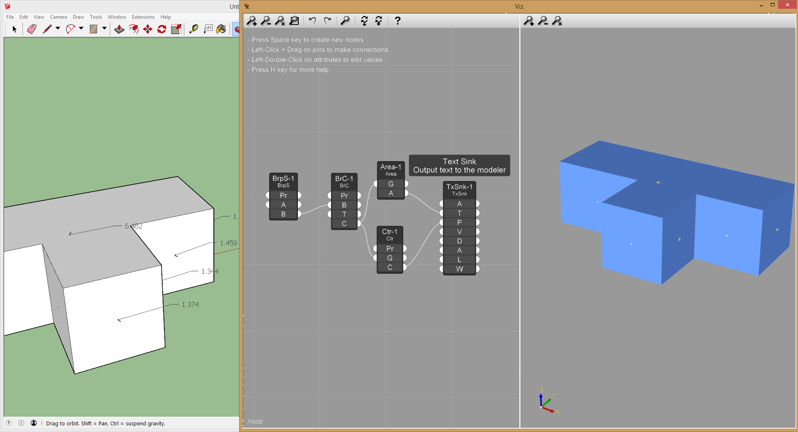The height and width of the screenshot is (432, 798).
Task: Activate the Move tool
Action: pyautogui.click(x=148, y=29)
